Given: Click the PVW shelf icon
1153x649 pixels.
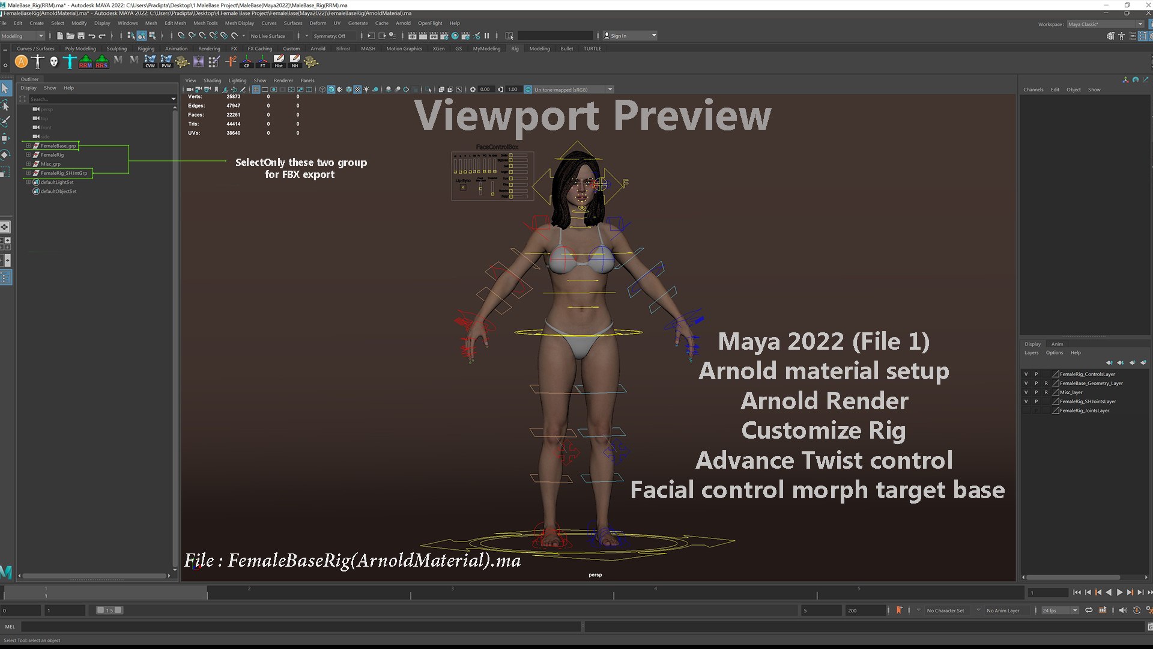Looking at the screenshot, I should pyautogui.click(x=166, y=61).
